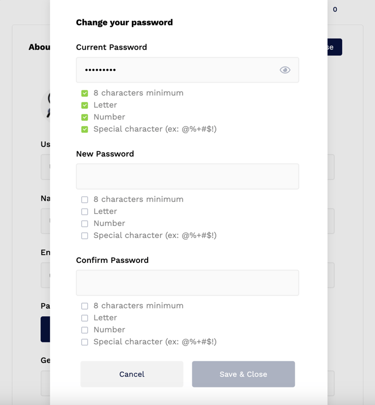Click the Number checkbox under New Password
The image size is (375, 405).
coord(84,224)
